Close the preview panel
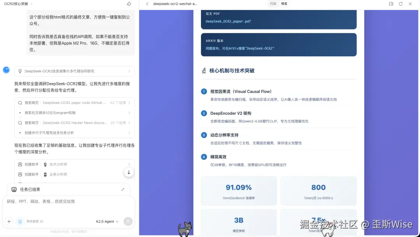 [x=410, y=4]
